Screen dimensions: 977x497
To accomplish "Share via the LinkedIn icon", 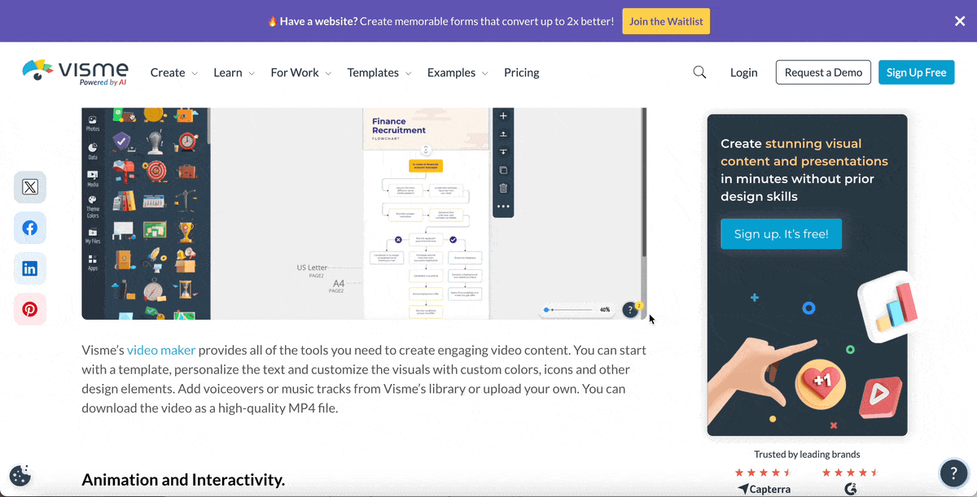I will click(x=30, y=268).
